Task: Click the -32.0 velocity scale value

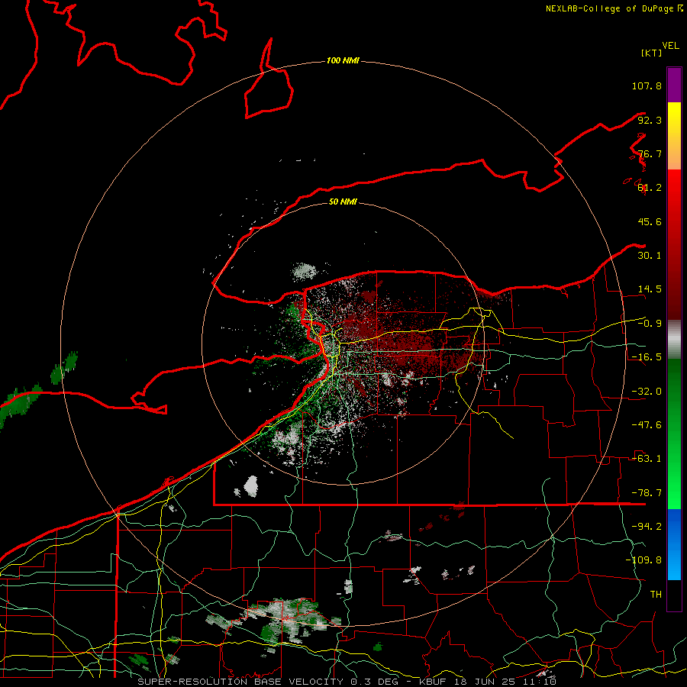Action: pyautogui.click(x=647, y=392)
